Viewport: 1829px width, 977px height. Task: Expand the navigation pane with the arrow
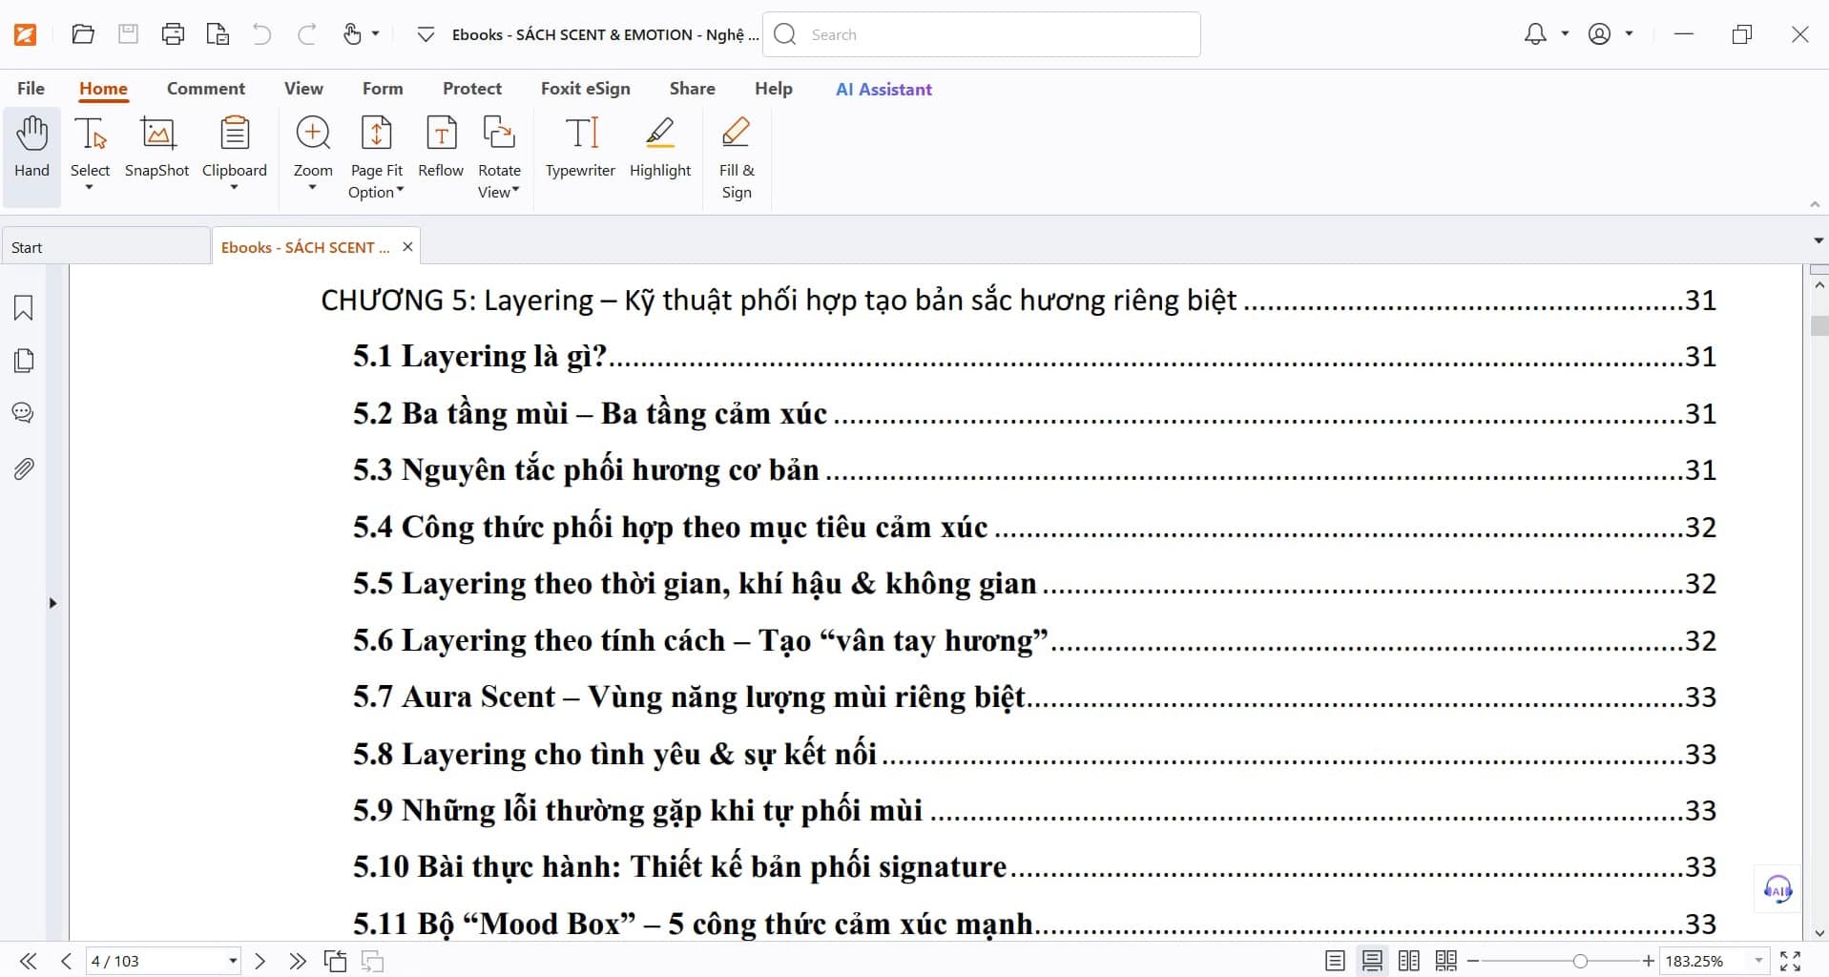click(52, 603)
